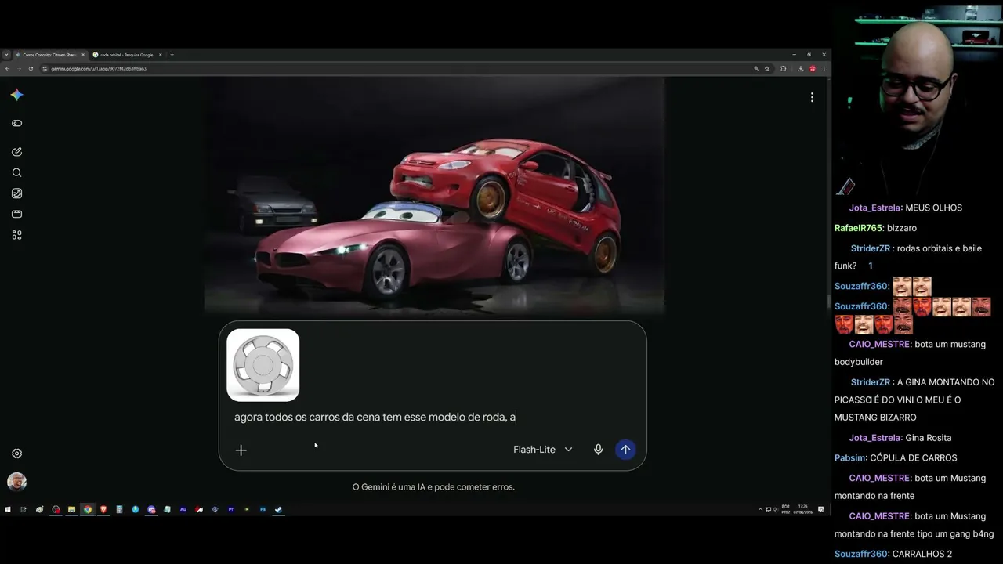Open the Windows Start menu
Viewport: 1003px width, 564px height.
[x=8, y=509]
